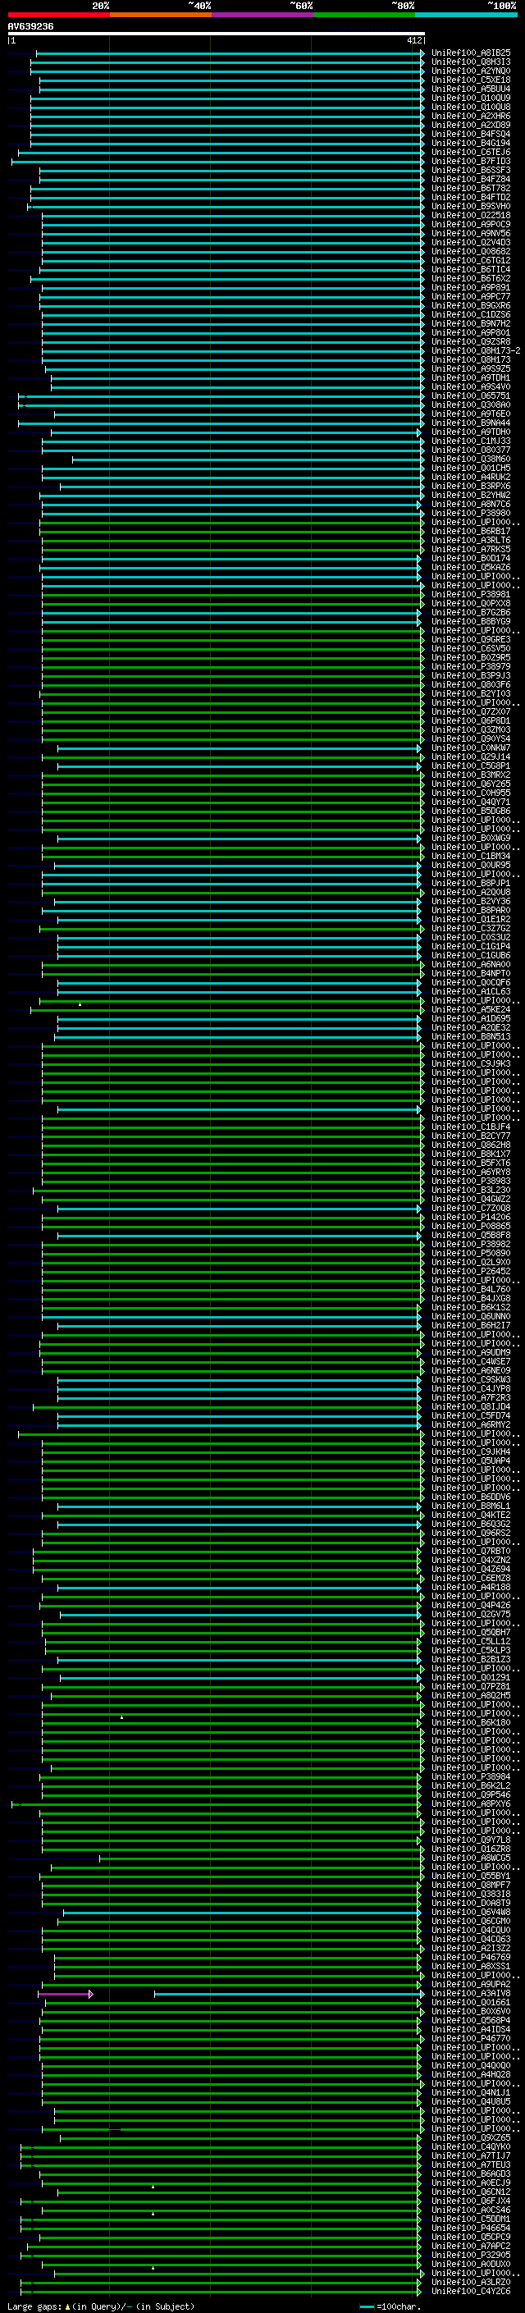Click the orange ~40% identity legend segment
This screenshot has width=525, height=2313.
pos(160,15)
